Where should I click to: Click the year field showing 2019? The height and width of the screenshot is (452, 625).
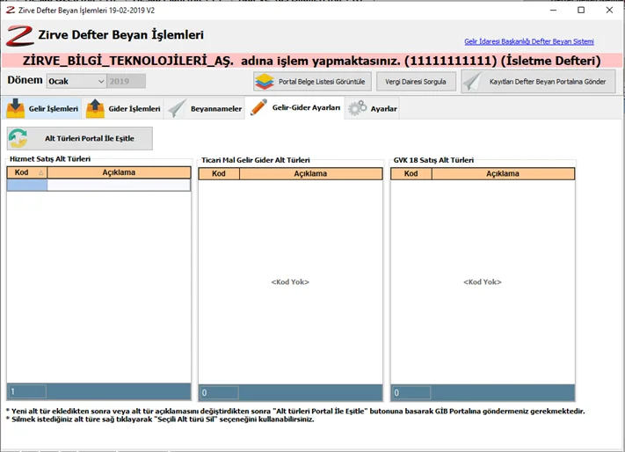tap(126, 81)
